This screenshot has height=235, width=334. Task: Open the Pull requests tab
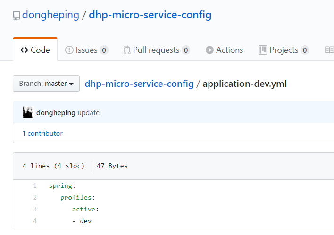[157, 50]
